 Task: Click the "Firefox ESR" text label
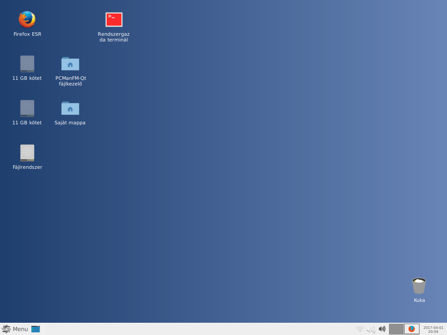point(27,34)
